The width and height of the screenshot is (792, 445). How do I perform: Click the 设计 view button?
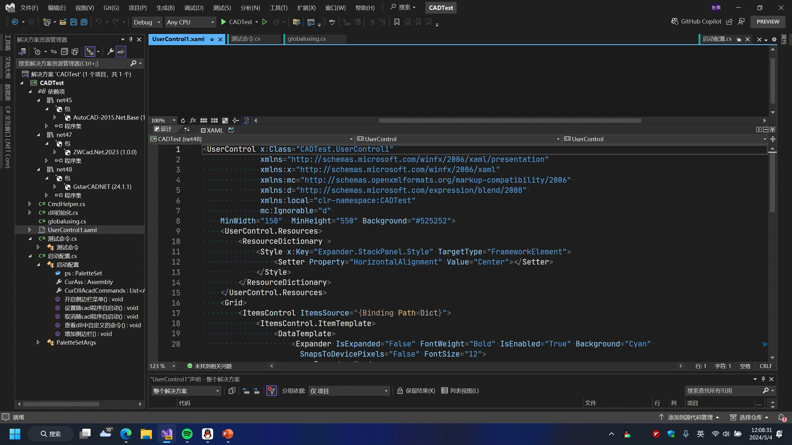click(x=163, y=129)
